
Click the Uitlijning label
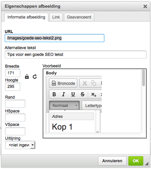click(13, 138)
